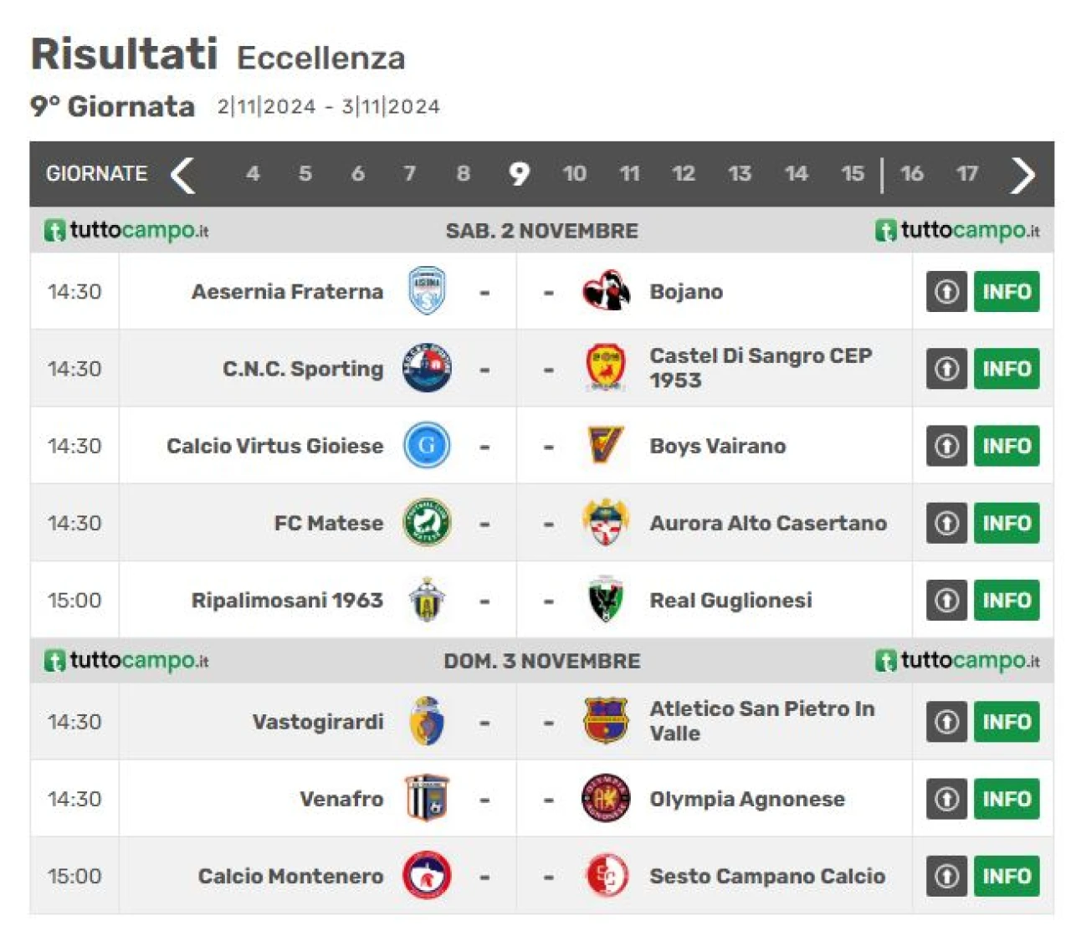Open INFO for FC Matese match

coord(1007,523)
